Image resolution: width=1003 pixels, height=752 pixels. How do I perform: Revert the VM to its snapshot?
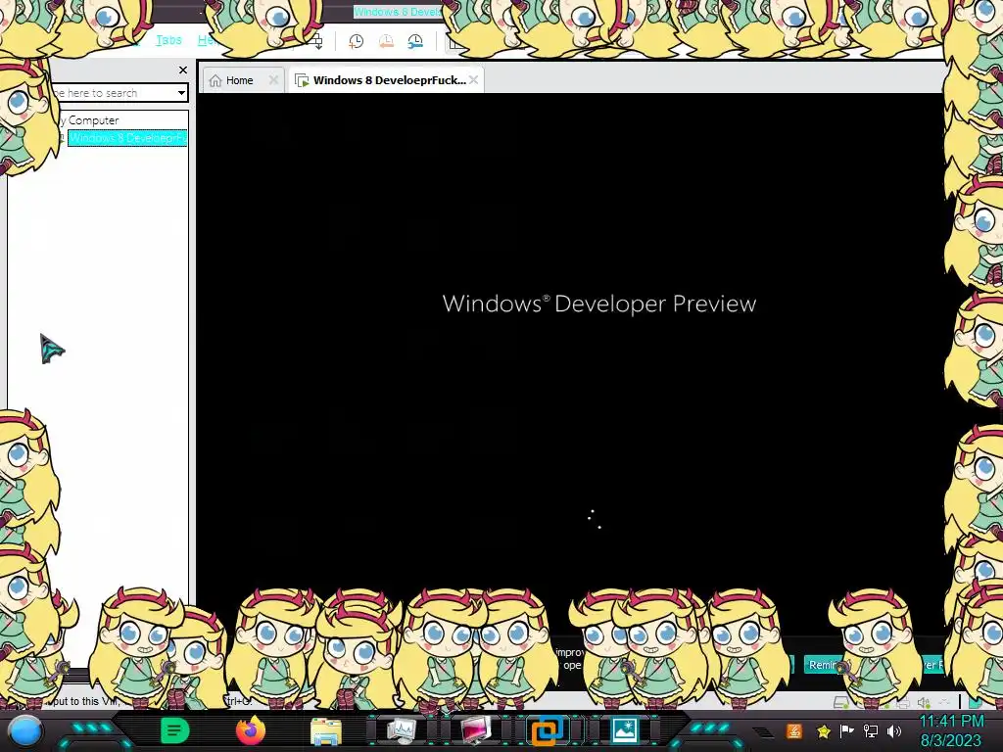coord(386,41)
